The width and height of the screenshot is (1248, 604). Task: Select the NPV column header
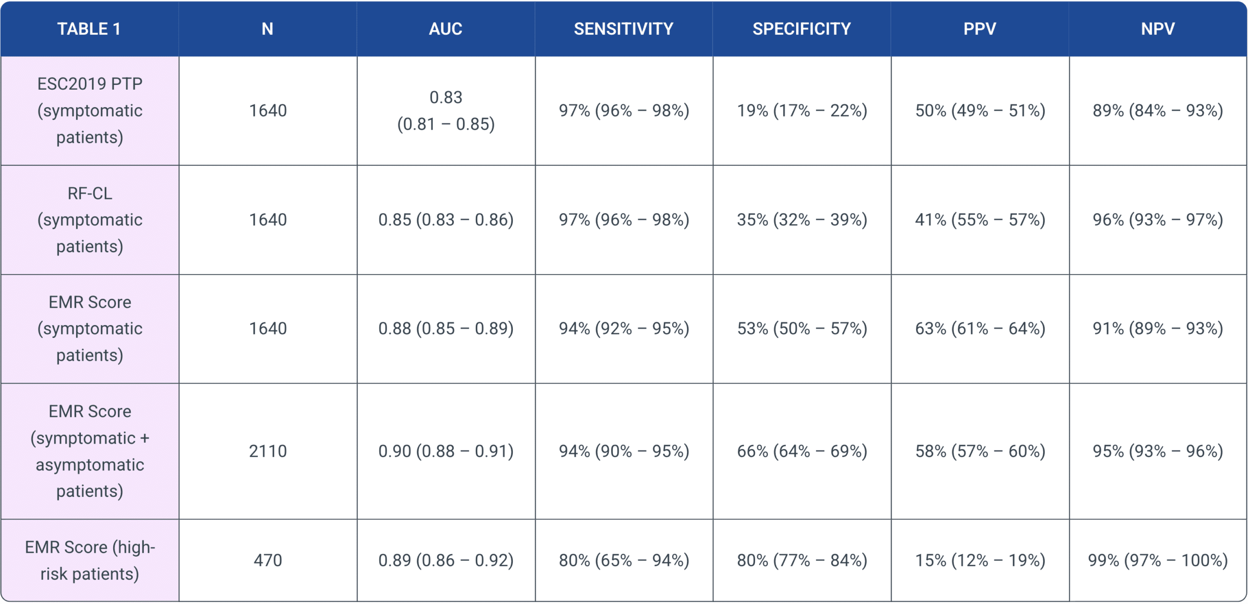1158,29
